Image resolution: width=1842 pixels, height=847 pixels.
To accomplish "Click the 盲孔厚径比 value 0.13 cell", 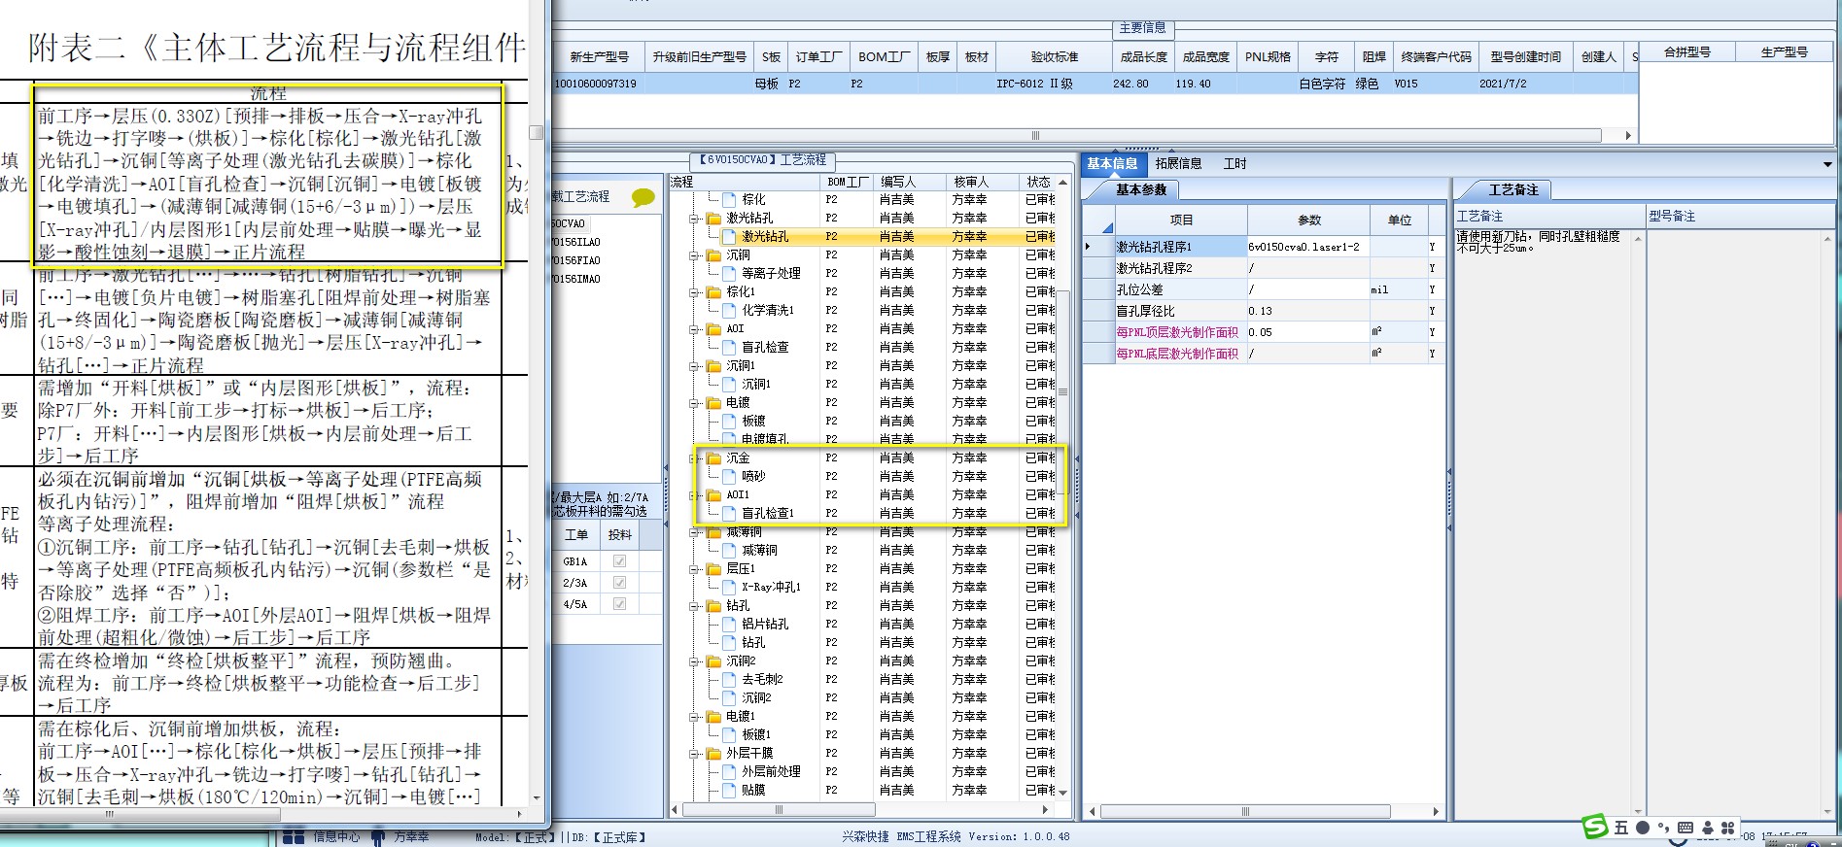I will pyautogui.click(x=1308, y=312).
